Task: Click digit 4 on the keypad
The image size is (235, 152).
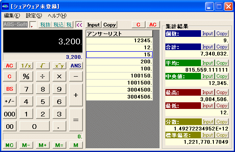Action: [x=26, y=101]
